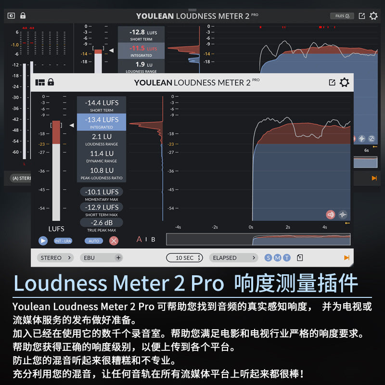Open settings gear in back window
385x385 pixels.
pos(373,16)
